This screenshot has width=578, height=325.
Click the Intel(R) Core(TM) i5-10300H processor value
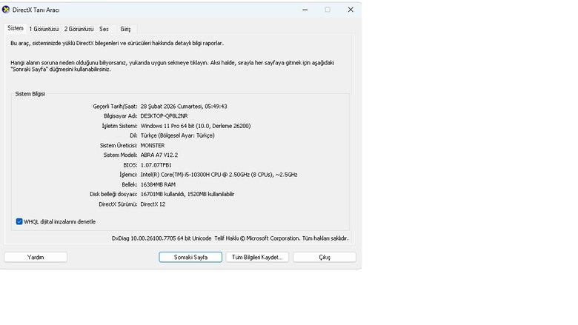219,175
